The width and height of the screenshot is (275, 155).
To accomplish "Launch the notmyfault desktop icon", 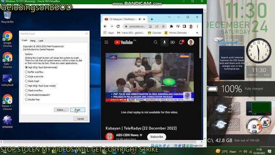I will tap(7, 81).
